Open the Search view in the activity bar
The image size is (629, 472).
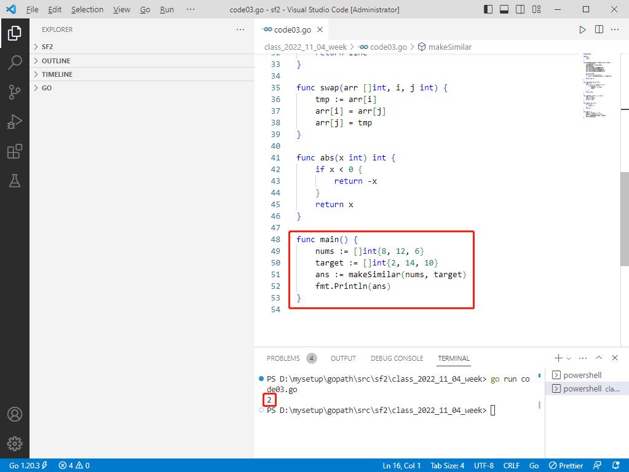pos(15,61)
